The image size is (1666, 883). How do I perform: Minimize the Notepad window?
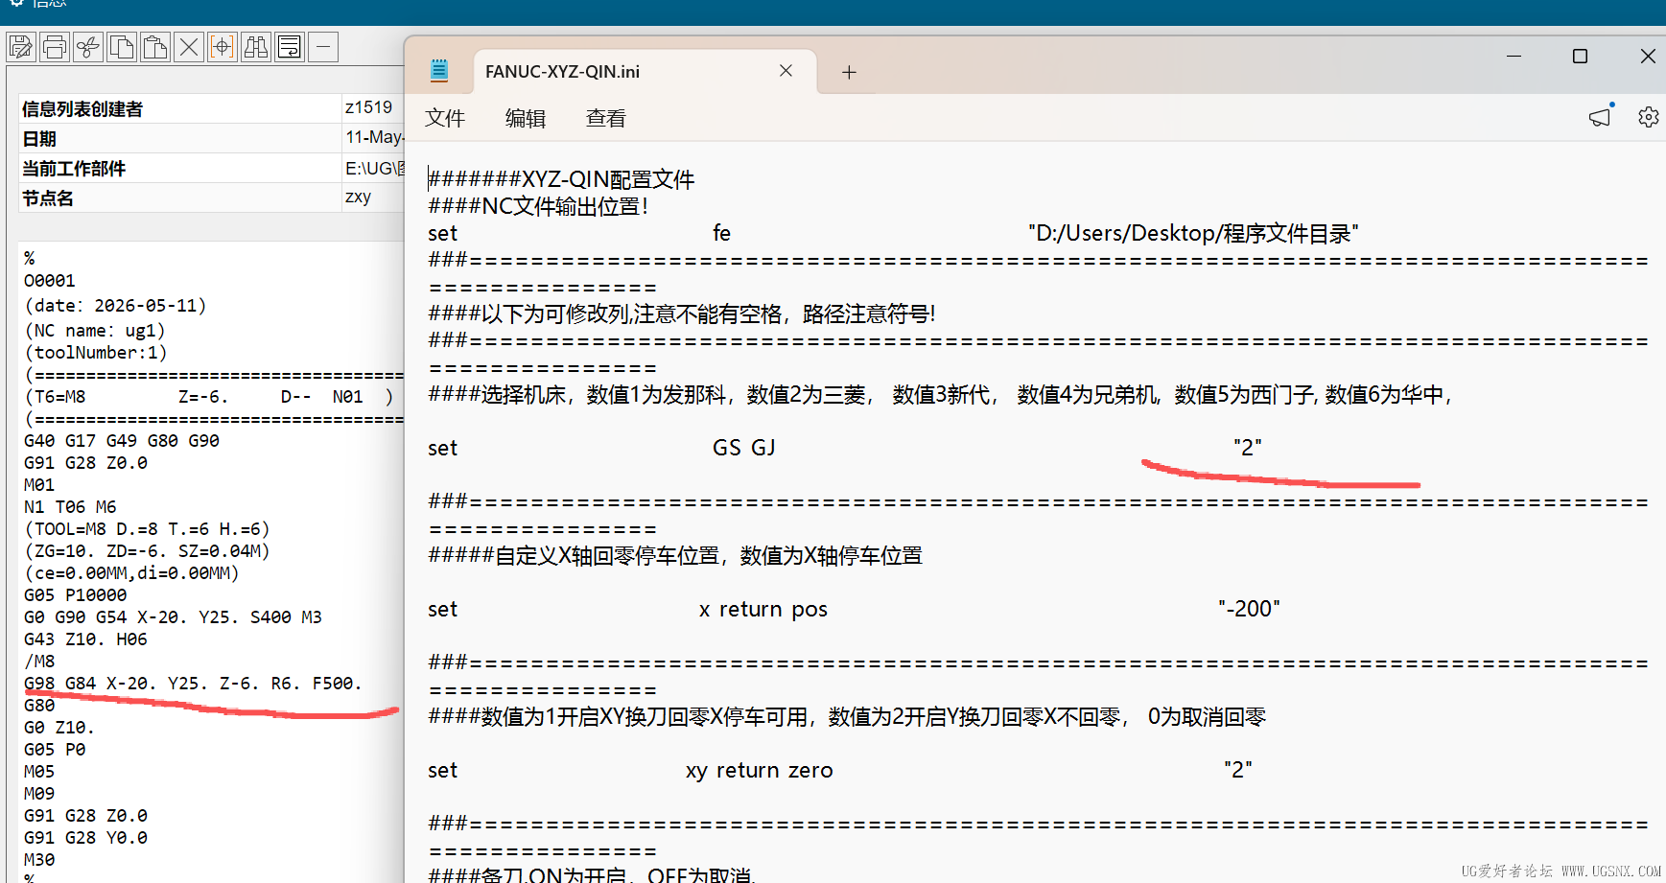[1514, 57]
